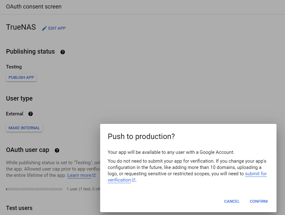Click the Test users section heading
The width and height of the screenshot is (285, 215).
19,208
